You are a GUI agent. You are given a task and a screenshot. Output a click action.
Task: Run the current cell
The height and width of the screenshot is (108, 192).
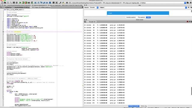pyautogui.click(x=23, y=3)
